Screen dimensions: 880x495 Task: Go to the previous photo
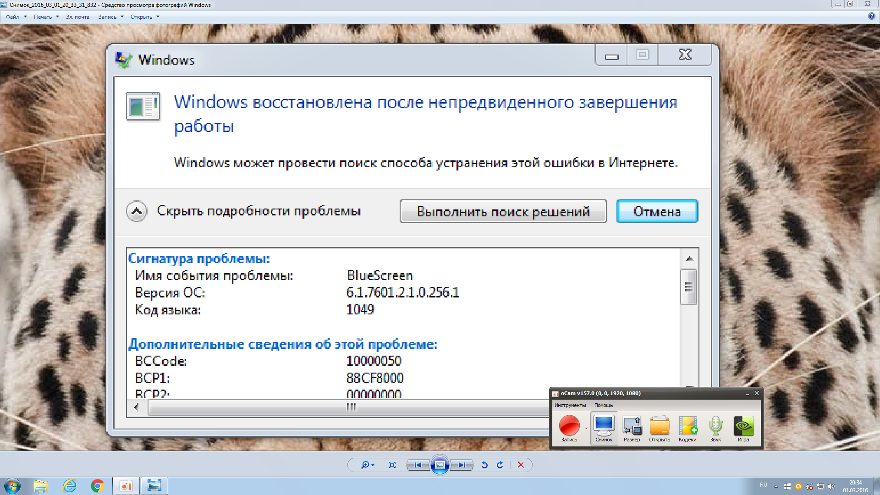[x=418, y=465]
